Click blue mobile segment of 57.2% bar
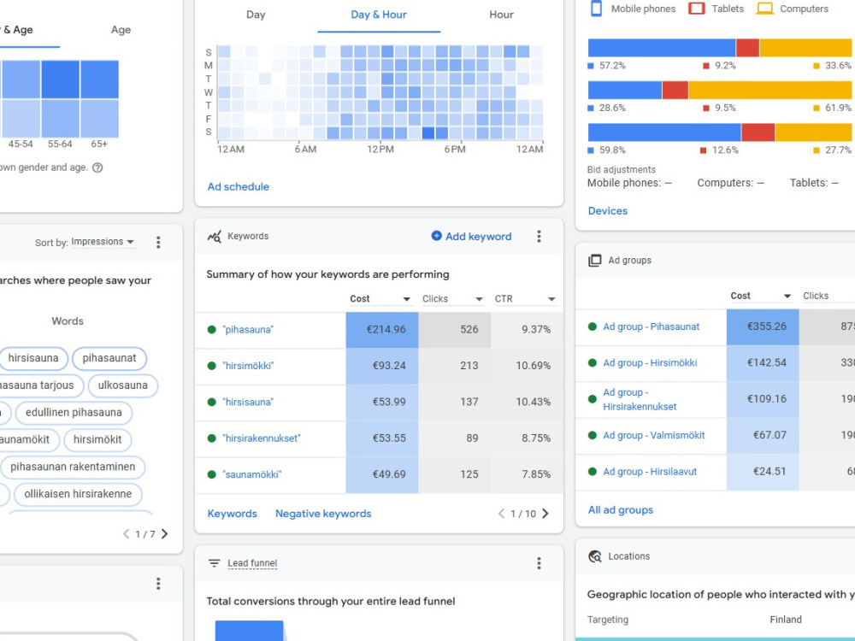The height and width of the screenshot is (641, 855). pos(662,48)
